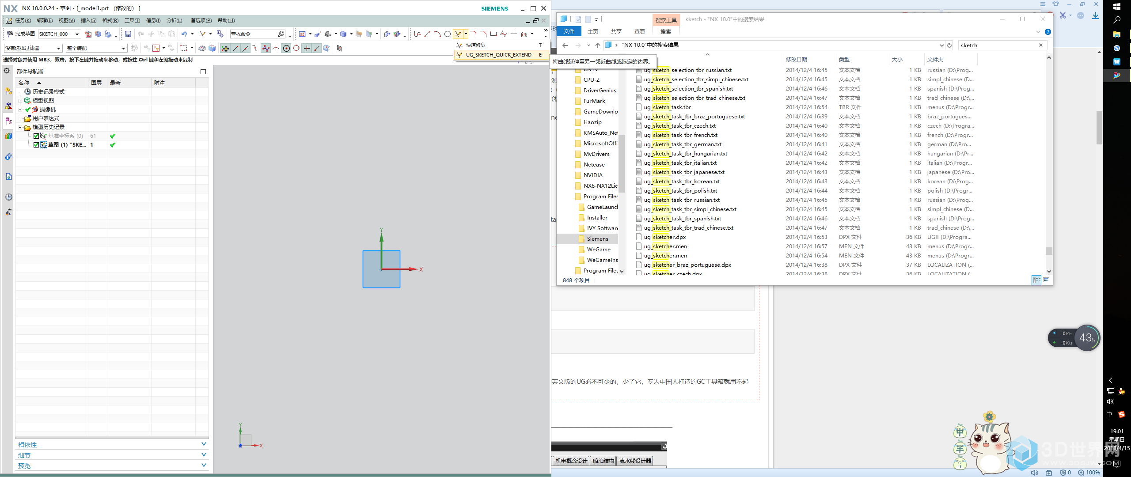Click the Explorer back arrow button
The width and height of the screenshot is (1131, 477).
point(565,45)
